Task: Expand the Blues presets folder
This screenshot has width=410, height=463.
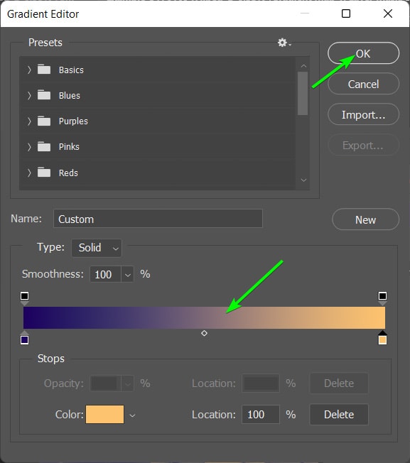Action: [x=29, y=95]
